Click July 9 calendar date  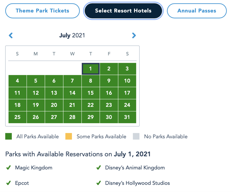(109, 81)
